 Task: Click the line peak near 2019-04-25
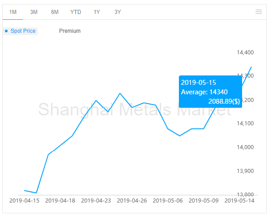coord(120,93)
